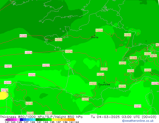Click the black dot marking Dourbies
This screenshot has width=159, height=123.
[x=104, y=82]
